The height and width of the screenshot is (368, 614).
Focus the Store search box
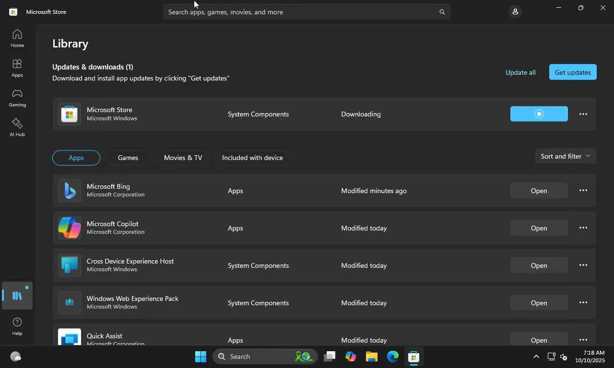307,12
